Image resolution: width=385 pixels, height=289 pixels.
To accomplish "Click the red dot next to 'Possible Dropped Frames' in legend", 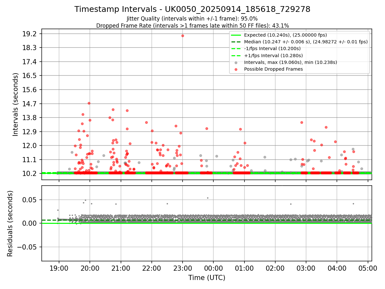I will (236, 69).
